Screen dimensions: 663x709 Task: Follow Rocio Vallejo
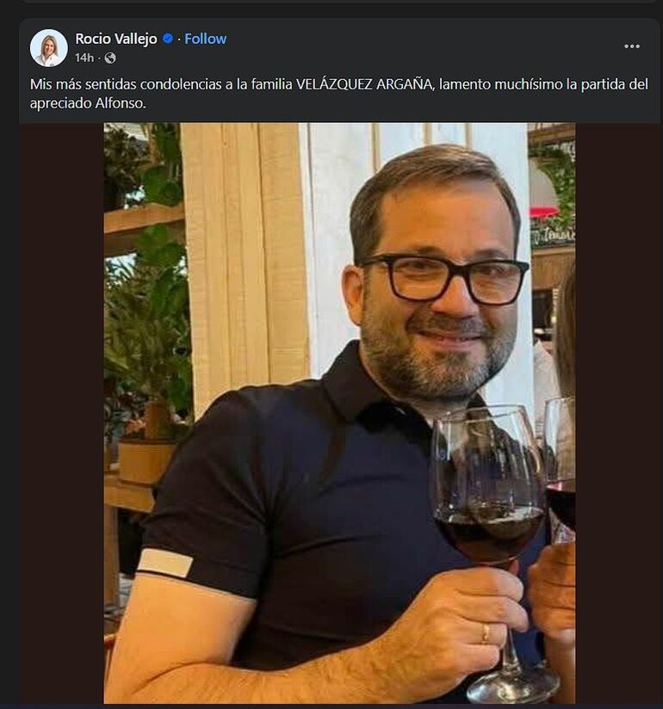[206, 39]
